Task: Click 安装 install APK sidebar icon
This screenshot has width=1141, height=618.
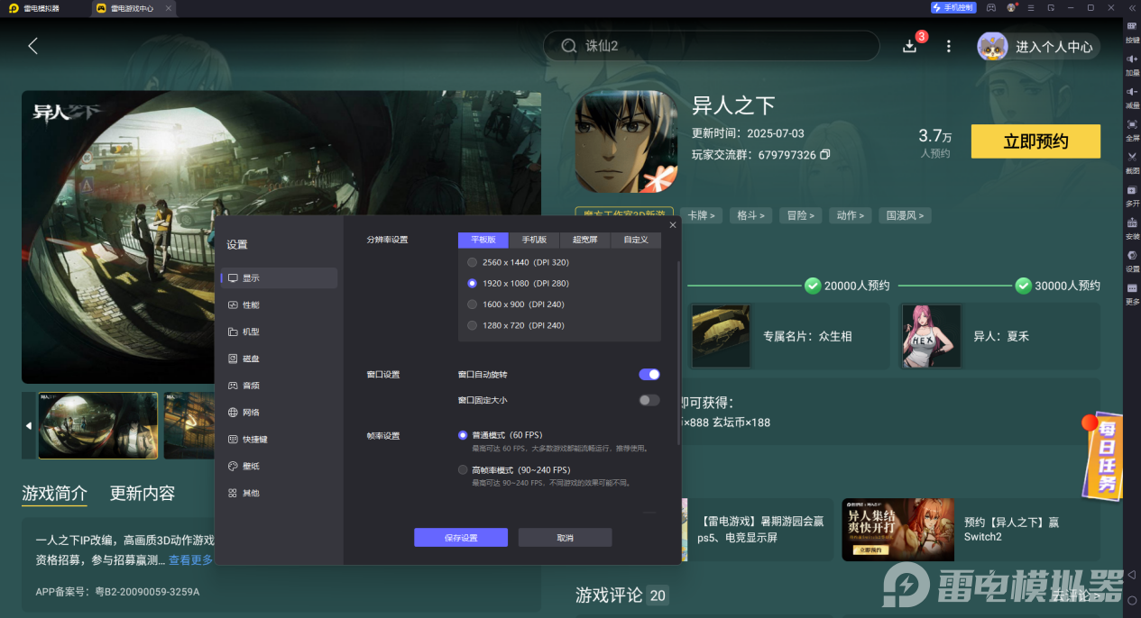Action: click(x=1132, y=227)
